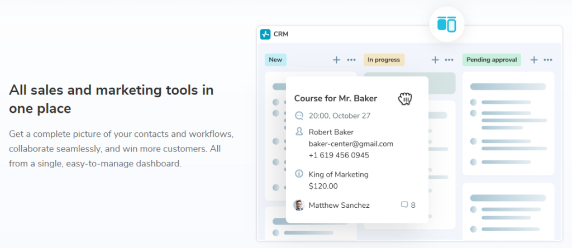Click the chat bubble icon beside 20:00, October 27
The width and height of the screenshot is (572, 248).
click(x=299, y=116)
